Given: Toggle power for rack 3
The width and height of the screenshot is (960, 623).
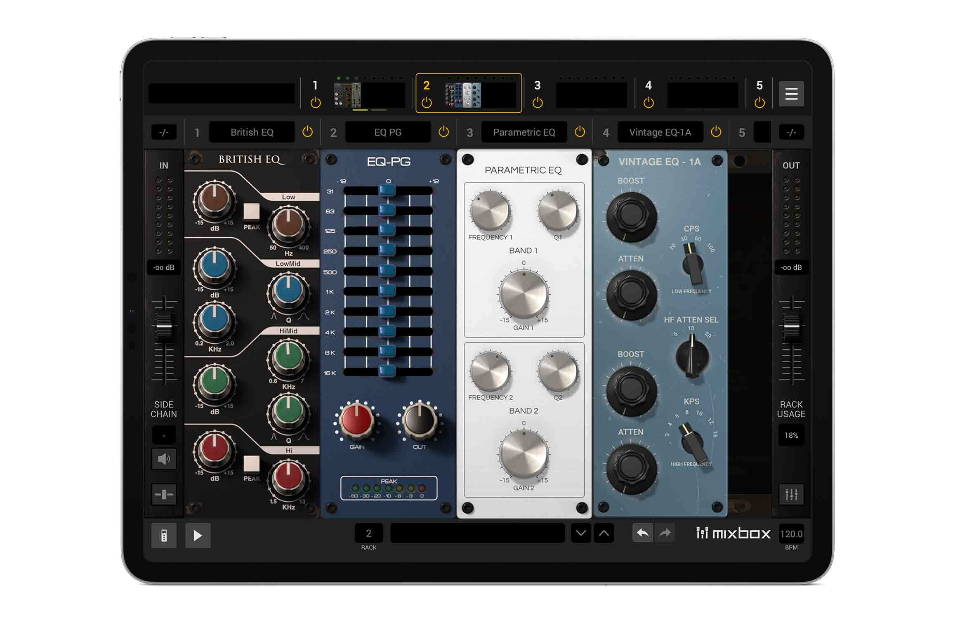Looking at the screenshot, I should [538, 102].
